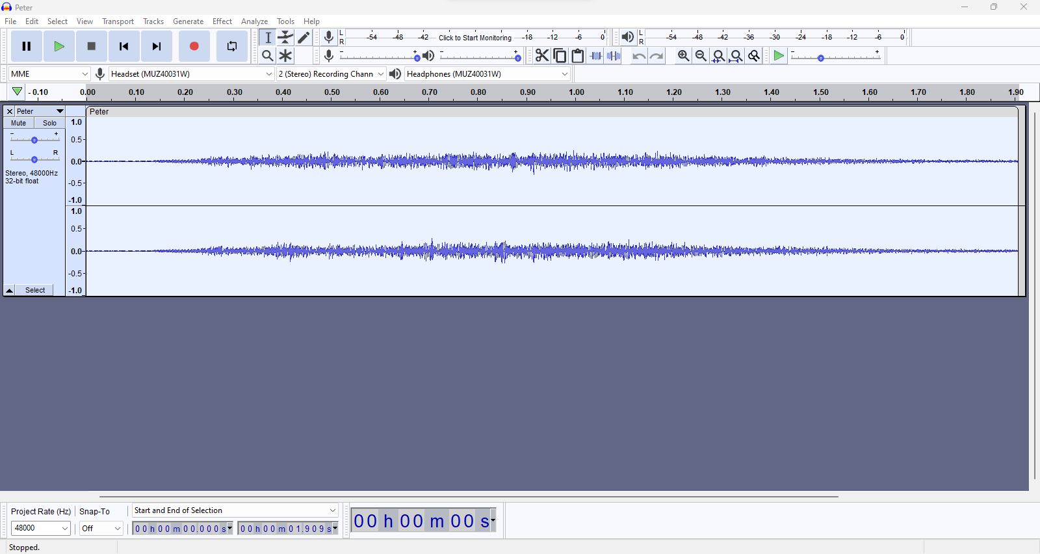Mute the Peter track
This screenshot has height=554, width=1040.
[x=19, y=123]
